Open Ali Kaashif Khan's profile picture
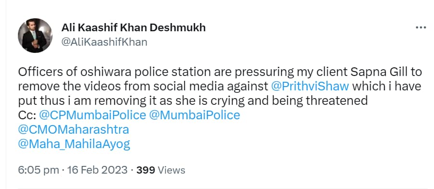This screenshot has height=189, width=434. pos(35,35)
